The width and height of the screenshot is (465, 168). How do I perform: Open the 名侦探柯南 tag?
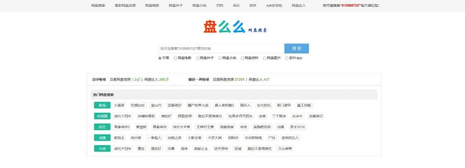[253, 138]
